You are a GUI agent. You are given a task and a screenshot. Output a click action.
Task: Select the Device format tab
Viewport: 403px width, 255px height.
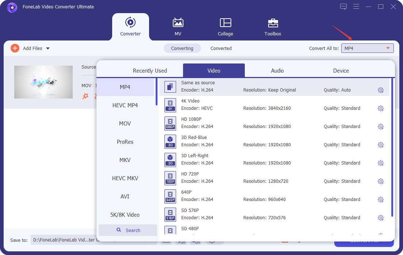click(341, 70)
